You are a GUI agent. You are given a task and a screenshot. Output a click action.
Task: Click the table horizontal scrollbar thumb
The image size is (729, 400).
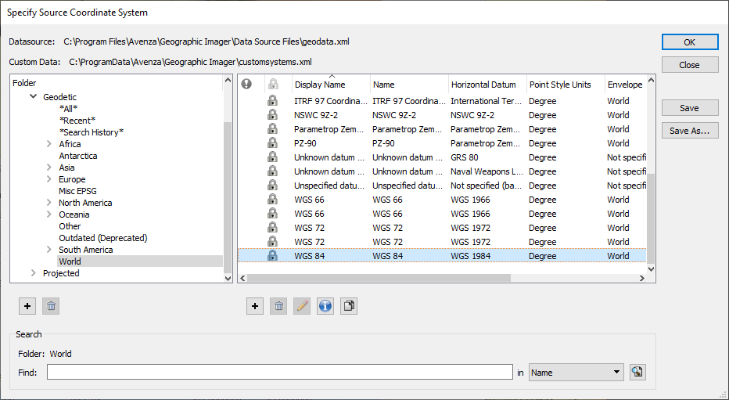coord(379,278)
